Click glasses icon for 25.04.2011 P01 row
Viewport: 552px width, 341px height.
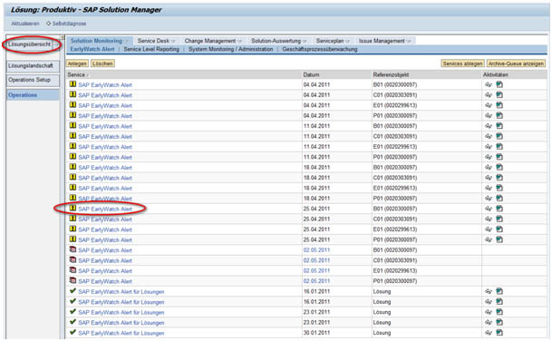[489, 239]
